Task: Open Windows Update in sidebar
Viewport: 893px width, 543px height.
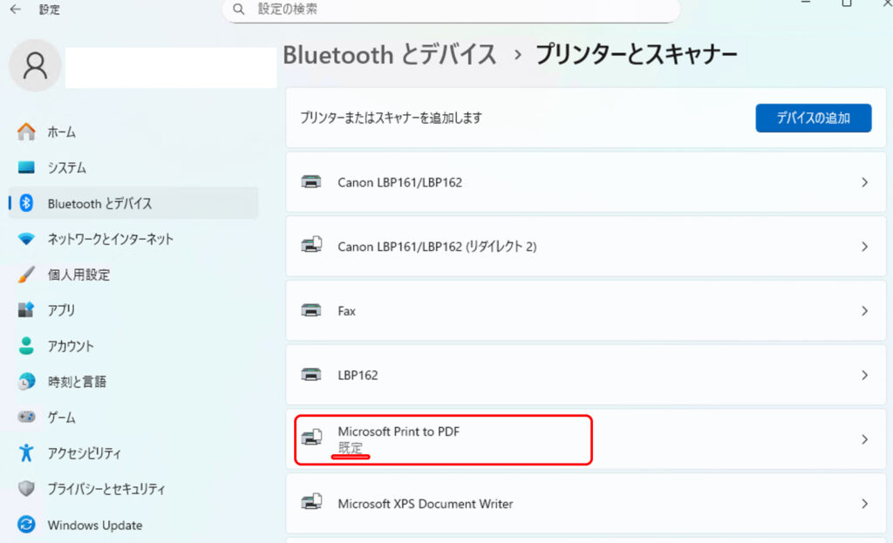Action: click(94, 525)
